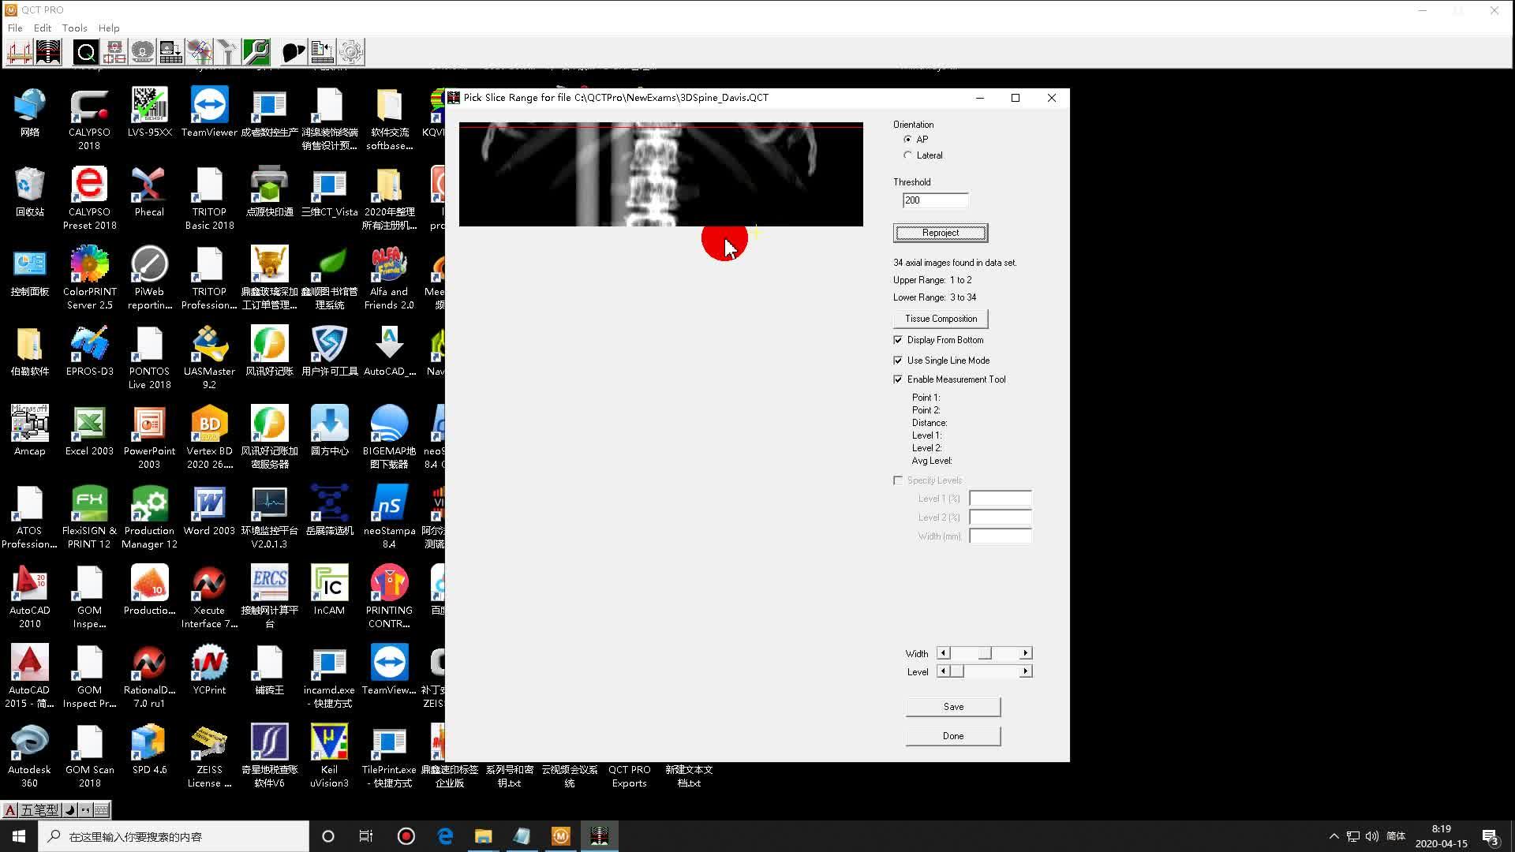
Task: Click the Width slider thumb
Action: [985, 653]
